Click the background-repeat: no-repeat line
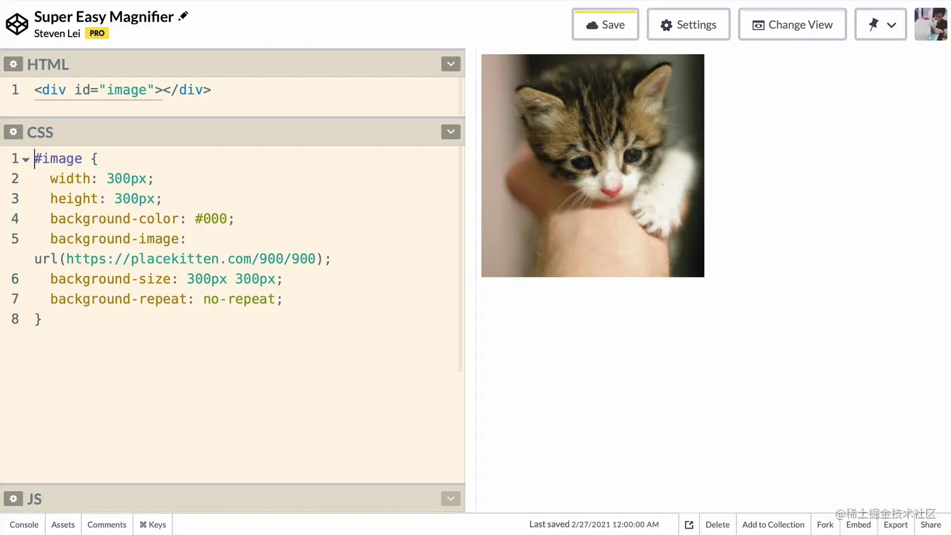 click(166, 299)
